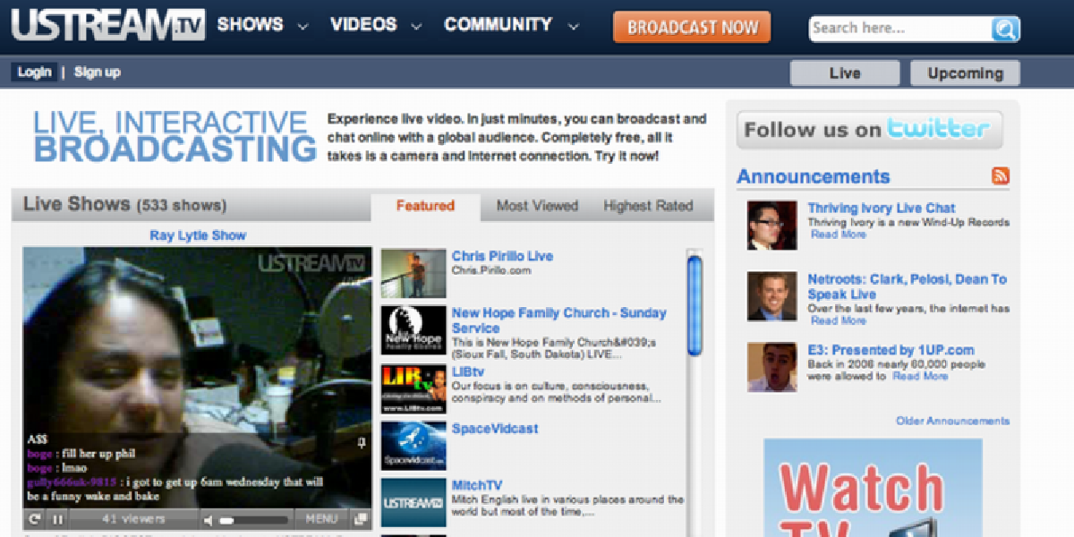The height and width of the screenshot is (537, 1074).
Task: Select the Upcoming tab
Action: pos(965,73)
